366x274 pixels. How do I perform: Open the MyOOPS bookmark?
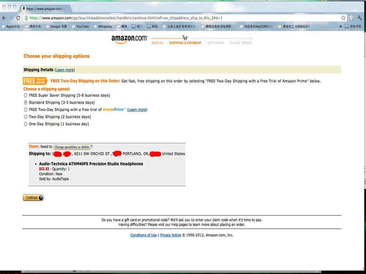tap(256, 27)
